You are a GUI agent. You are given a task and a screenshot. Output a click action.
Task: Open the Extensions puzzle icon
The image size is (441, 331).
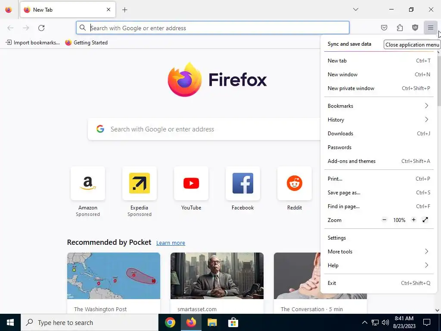point(400,28)
